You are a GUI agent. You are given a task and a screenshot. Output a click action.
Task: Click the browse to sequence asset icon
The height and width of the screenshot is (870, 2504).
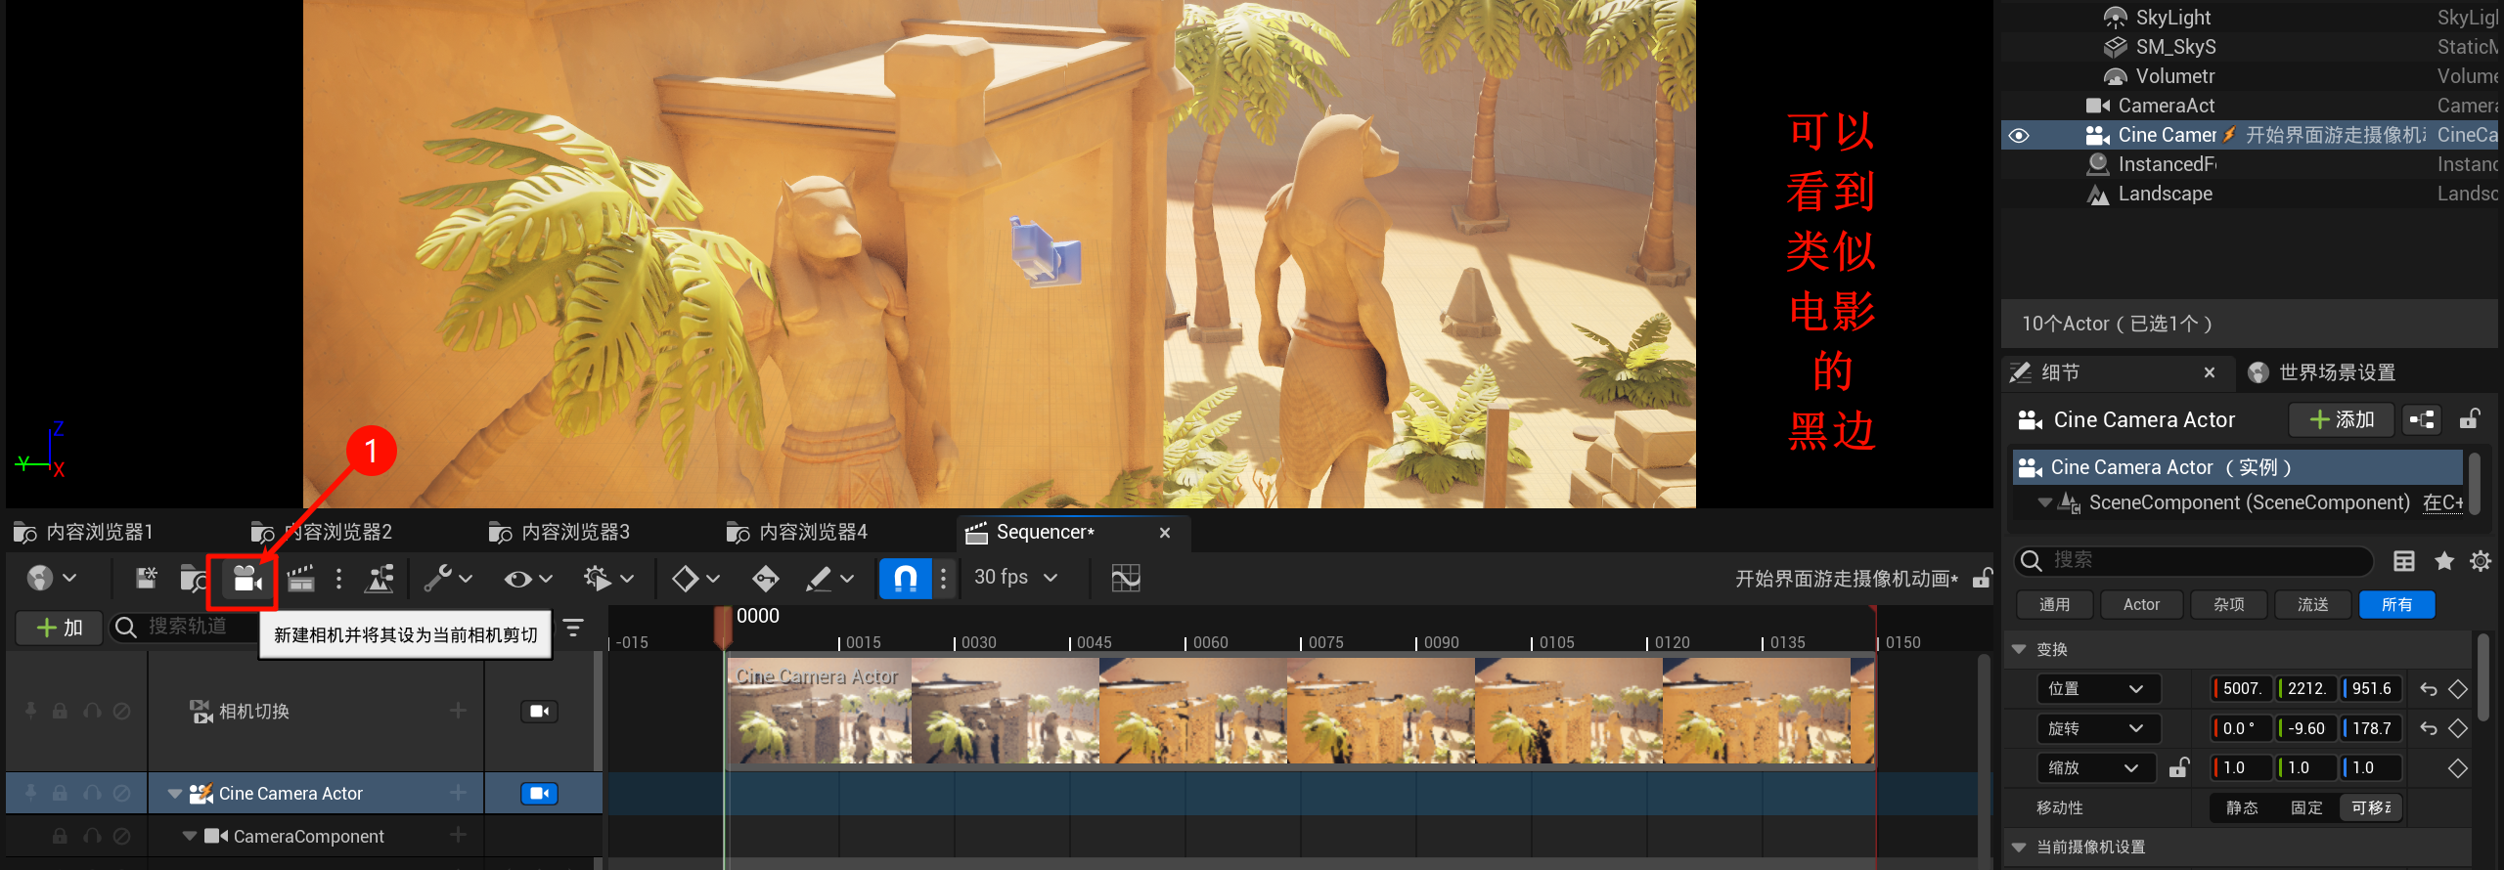194,579
